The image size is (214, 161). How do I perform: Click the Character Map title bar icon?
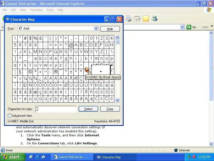[7, 19]
